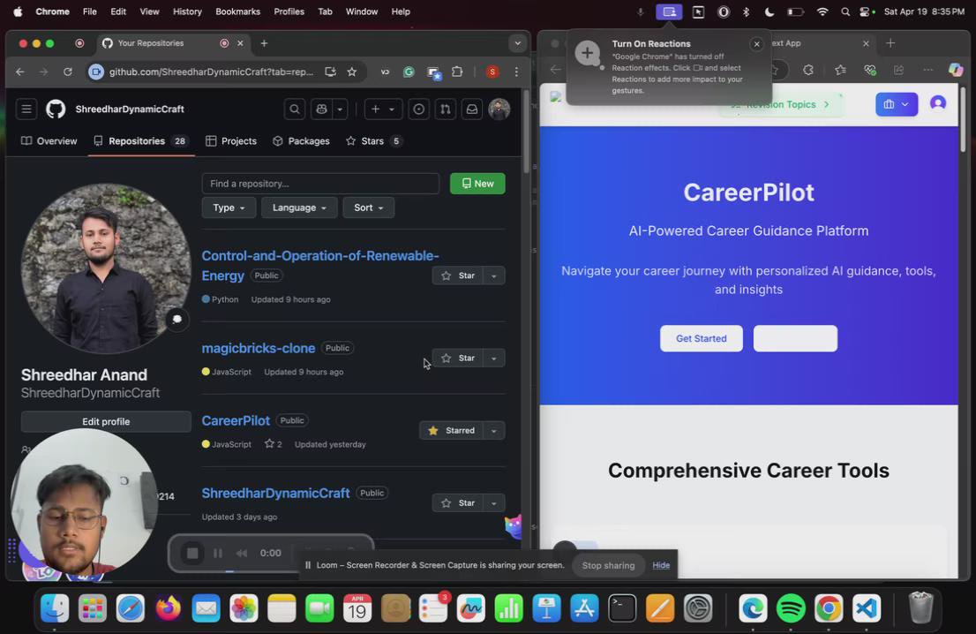Image resolution: width=976 pixels, height=634 pixels.
Task: Open user avatar menu in GitHub header
Action: coord(499,109)
